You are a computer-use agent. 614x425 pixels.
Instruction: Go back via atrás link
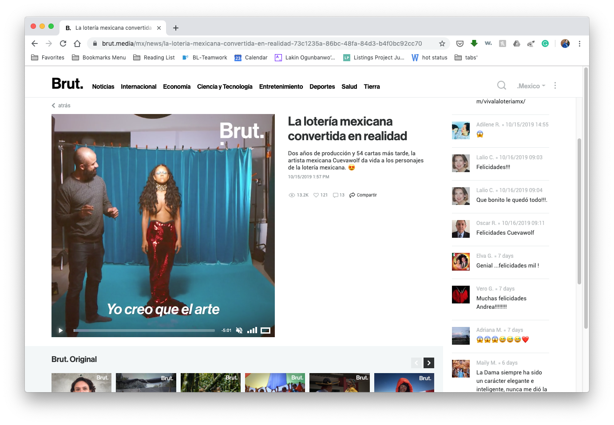(61, 106)
